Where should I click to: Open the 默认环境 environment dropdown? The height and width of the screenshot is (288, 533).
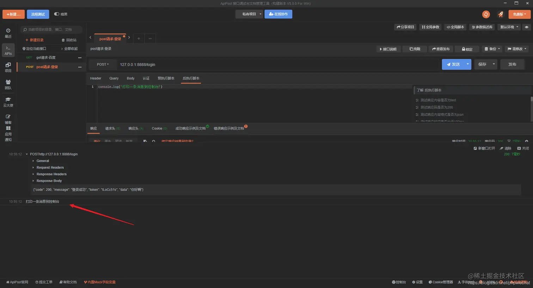[509, 27]
